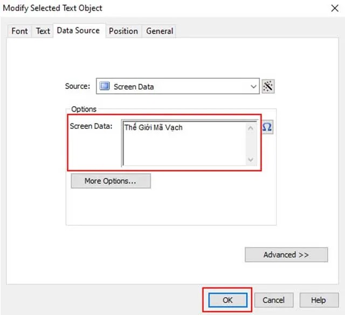The width and height of the screenshot is (345, 315).
Task: Click the scroll down arrow in Screen Data box
Action: pyautogui.click(x=250, y=160)
